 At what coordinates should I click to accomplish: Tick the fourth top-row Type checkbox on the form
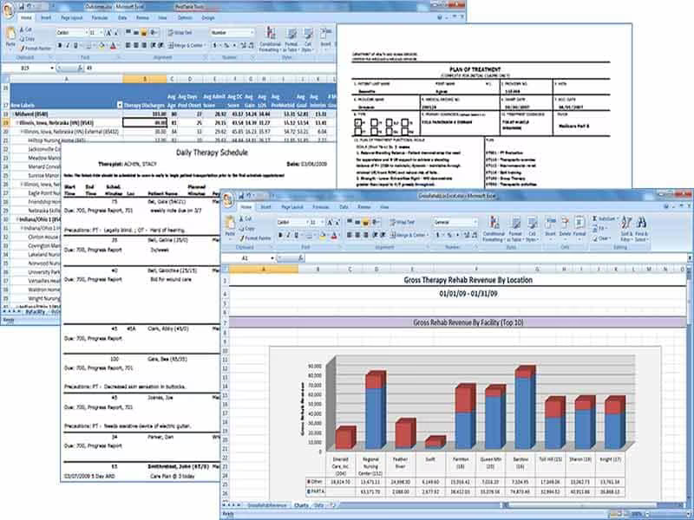pyautogui.click(x=404, y=122)
